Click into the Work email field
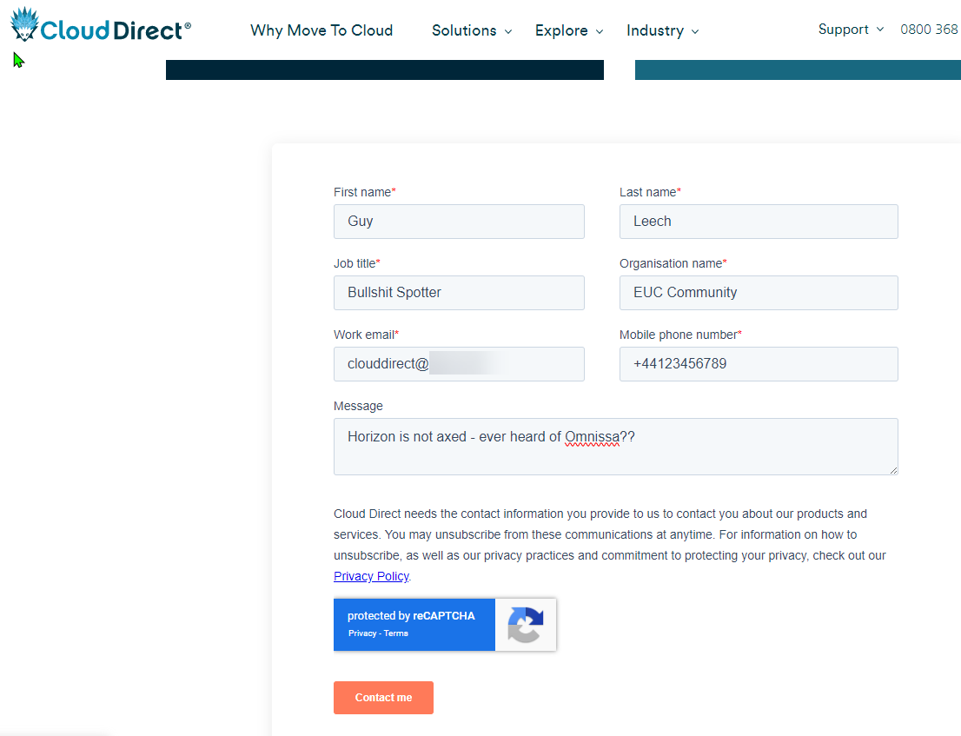This screenshot has width=961, height=736. pyautogui.click(x=459, y=364)
